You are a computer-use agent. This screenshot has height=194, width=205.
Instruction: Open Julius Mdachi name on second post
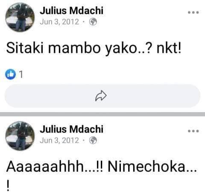click(x=71, y=129)
